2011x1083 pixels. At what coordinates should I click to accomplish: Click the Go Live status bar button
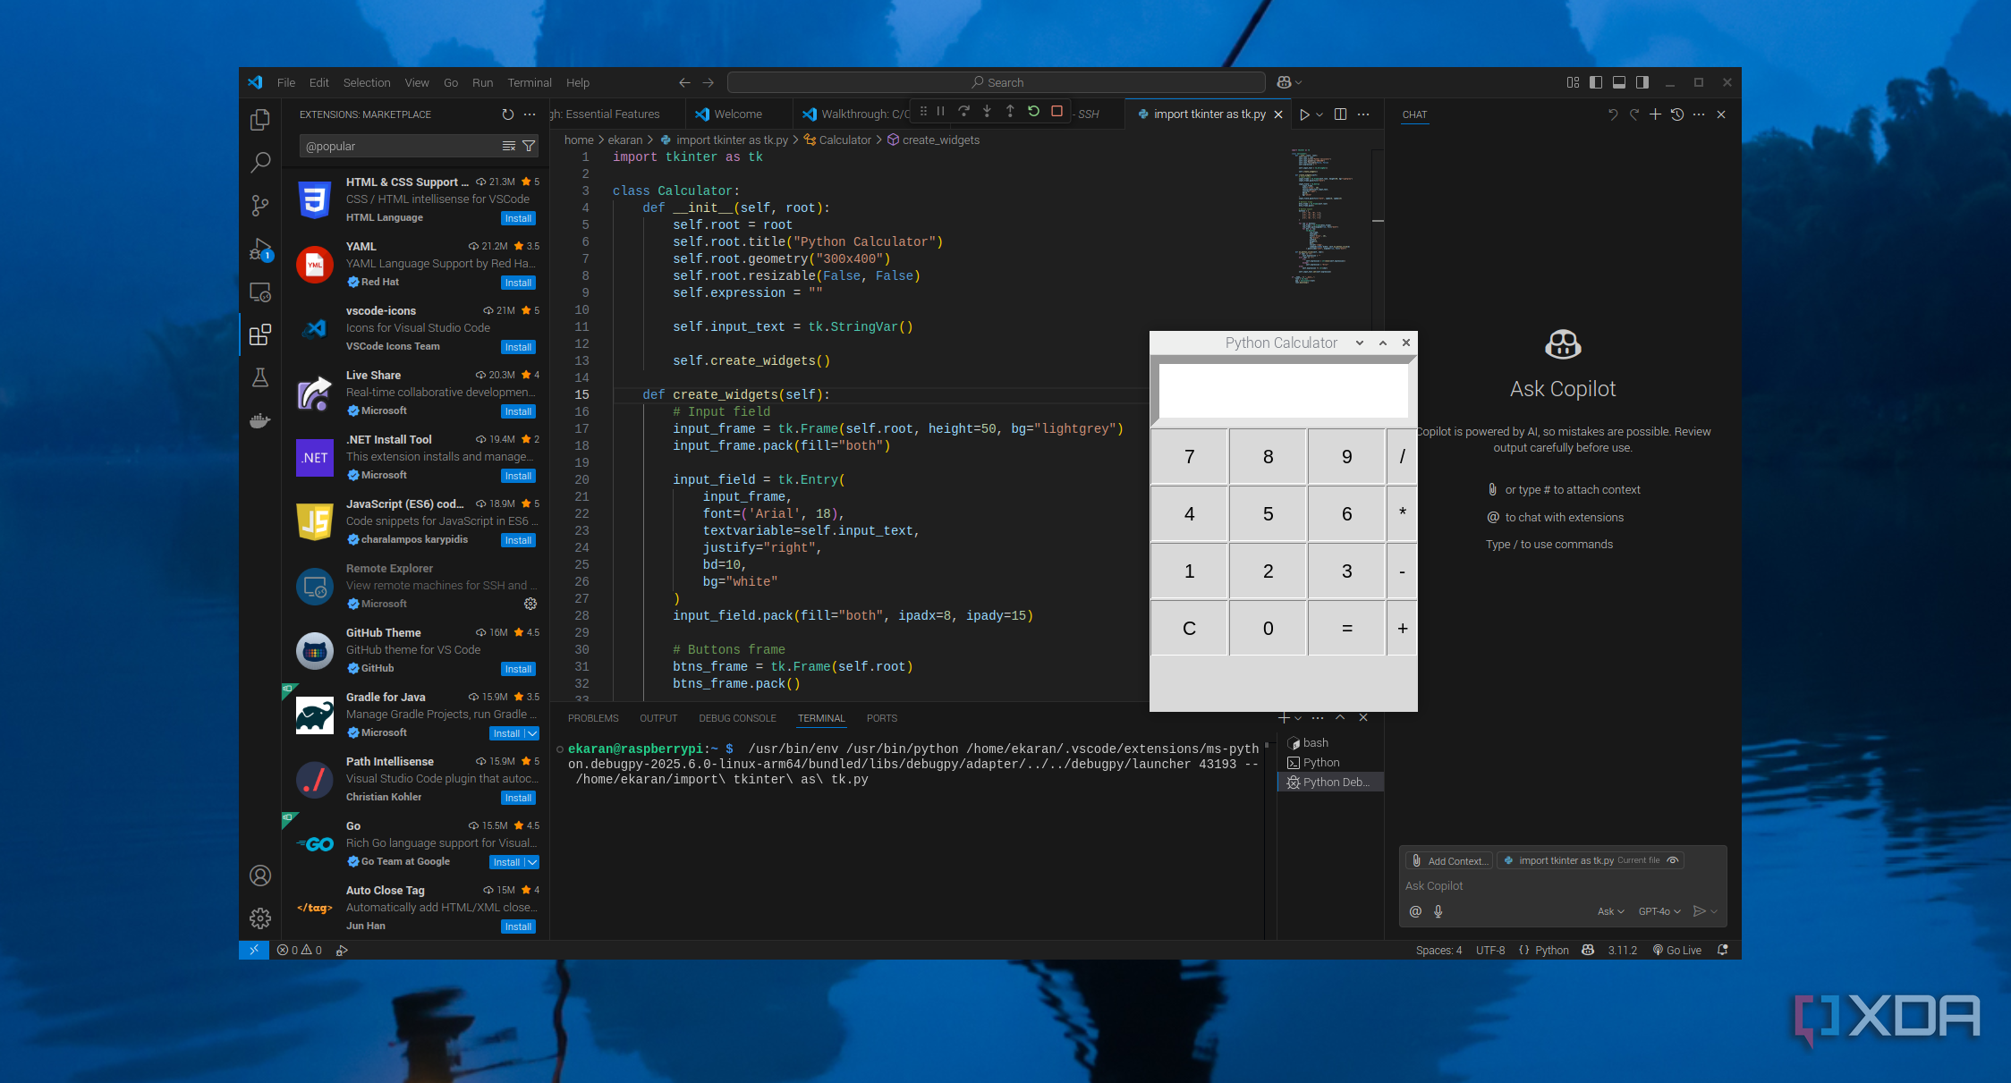click(x=1676, y=950)
